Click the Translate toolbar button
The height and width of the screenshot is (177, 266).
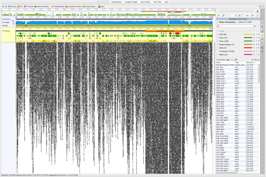tap(29, 6)
